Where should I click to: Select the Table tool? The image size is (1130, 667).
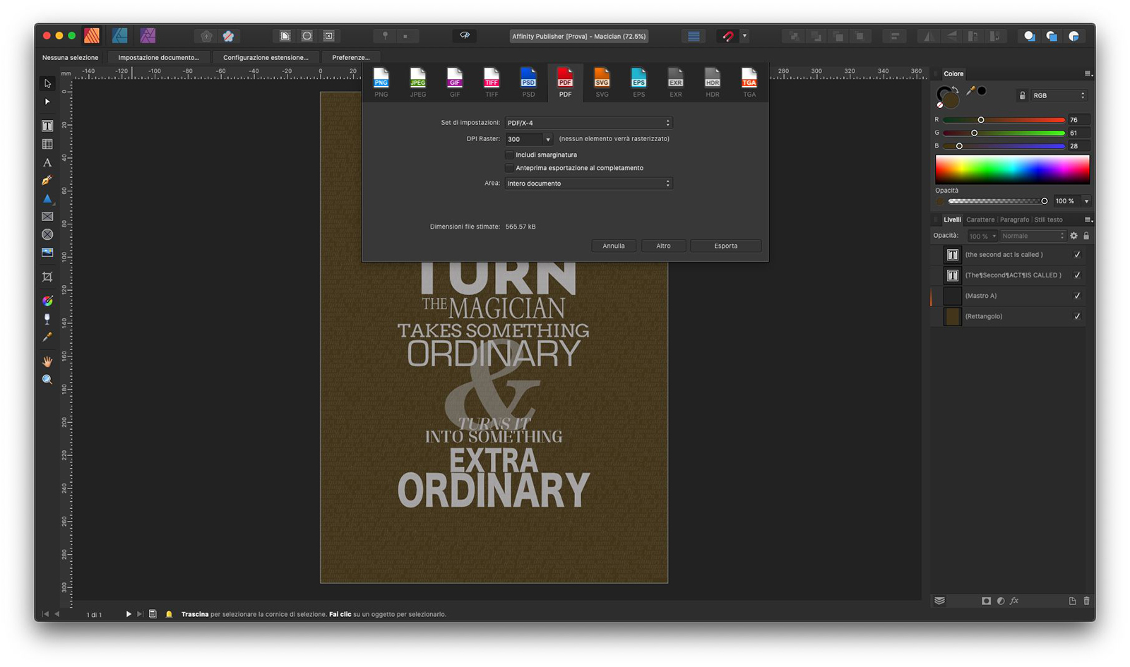(x=47, y=144)
